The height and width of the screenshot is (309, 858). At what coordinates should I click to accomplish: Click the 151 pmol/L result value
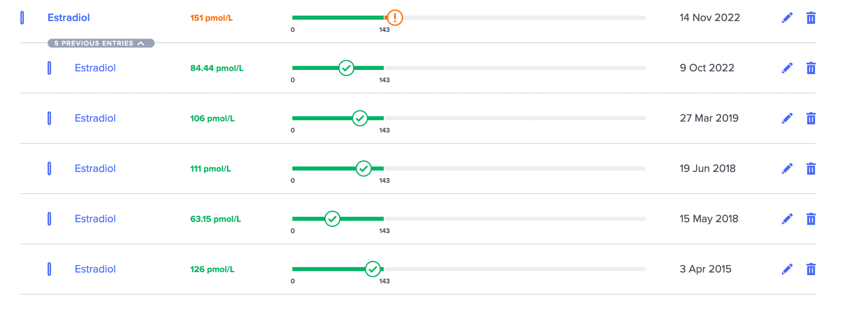(212, 18)
